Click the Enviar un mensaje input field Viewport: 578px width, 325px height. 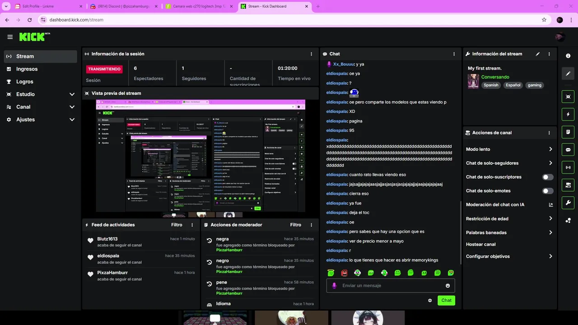tap(391, 286)
